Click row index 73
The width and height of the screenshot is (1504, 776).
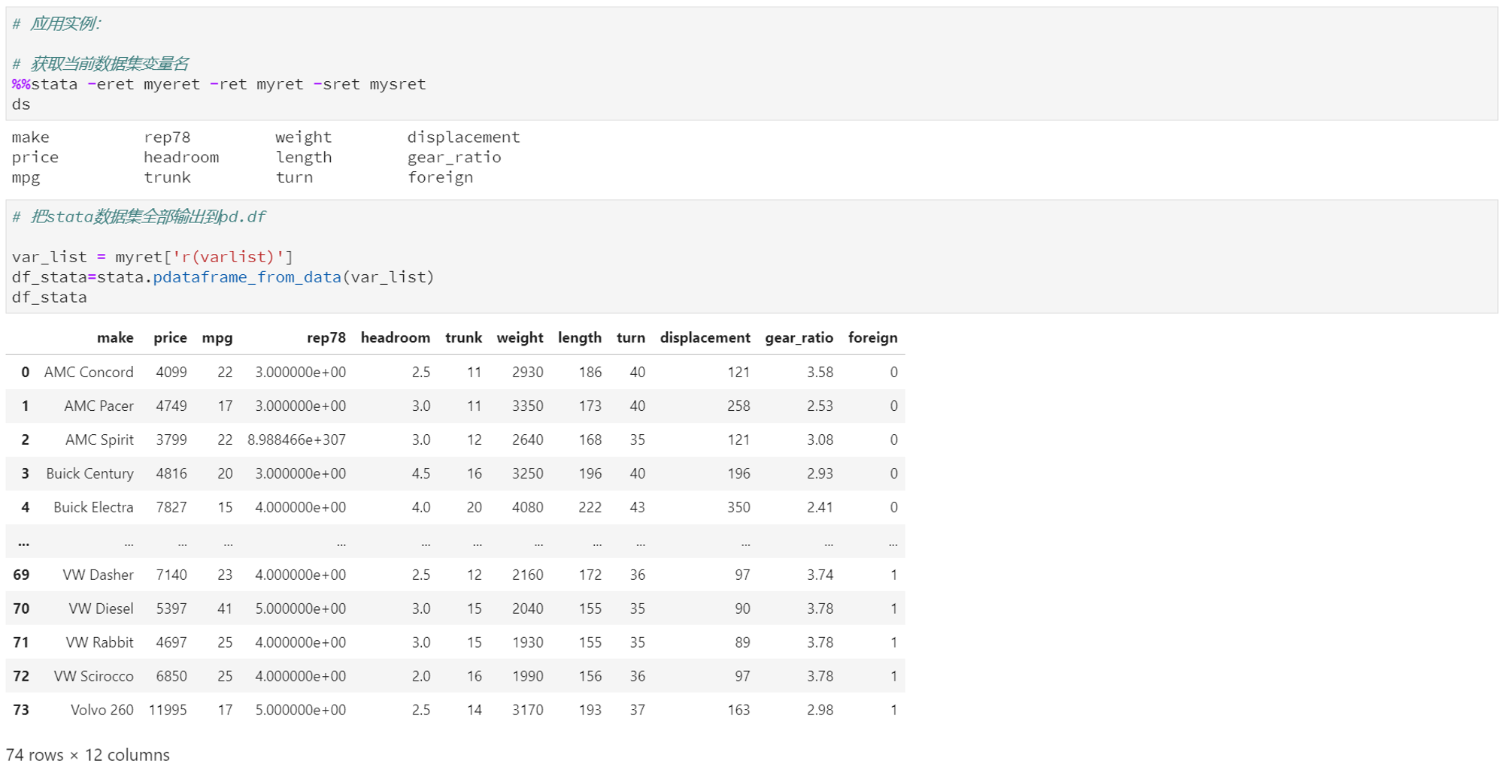21,711
